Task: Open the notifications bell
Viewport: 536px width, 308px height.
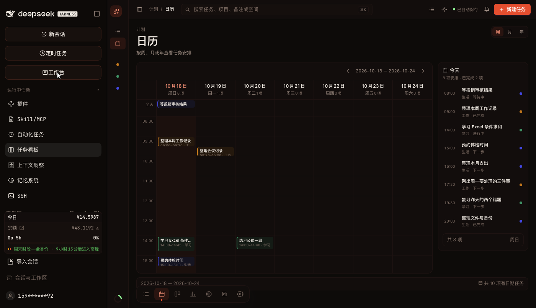Action: [487, 10]
